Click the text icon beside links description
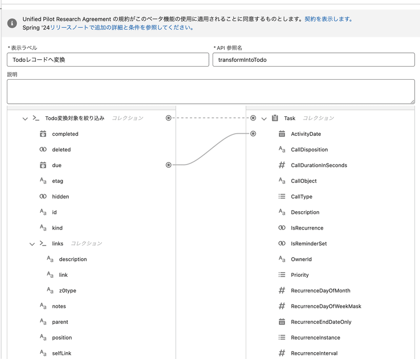The width and height of the screenshot is (420, 359). click(x=50, y=259)
